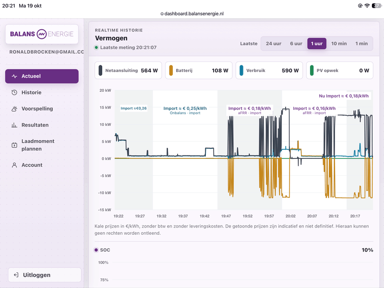Select the 24 uur time range
The image size is (384, 288).
274,44
